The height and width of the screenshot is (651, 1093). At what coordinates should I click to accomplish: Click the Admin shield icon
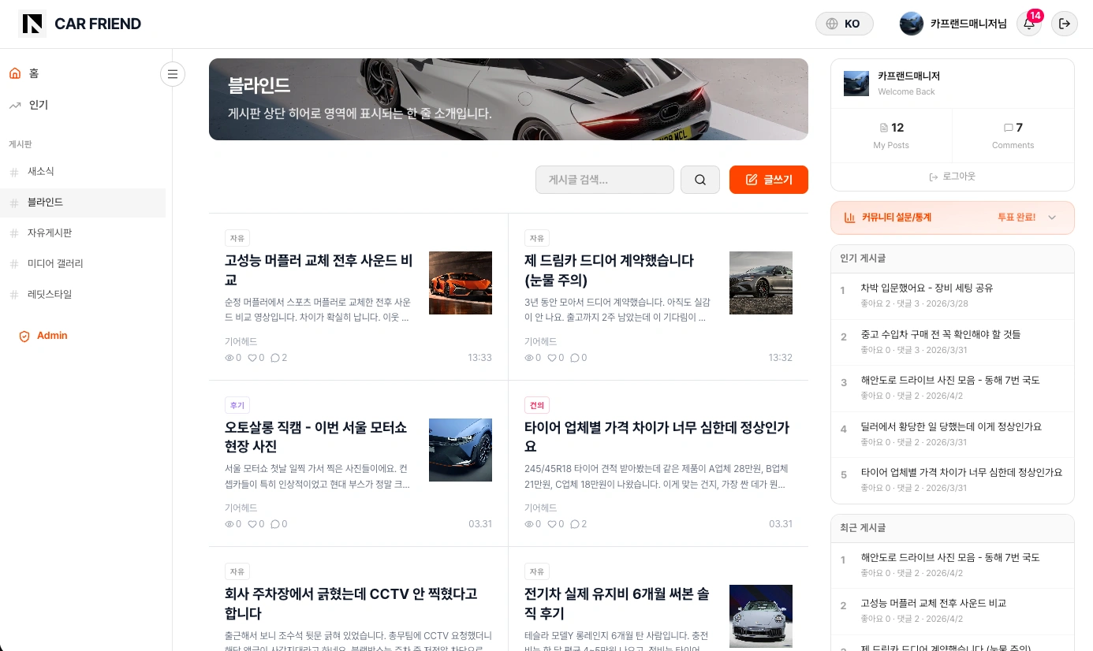click(24, 336)
